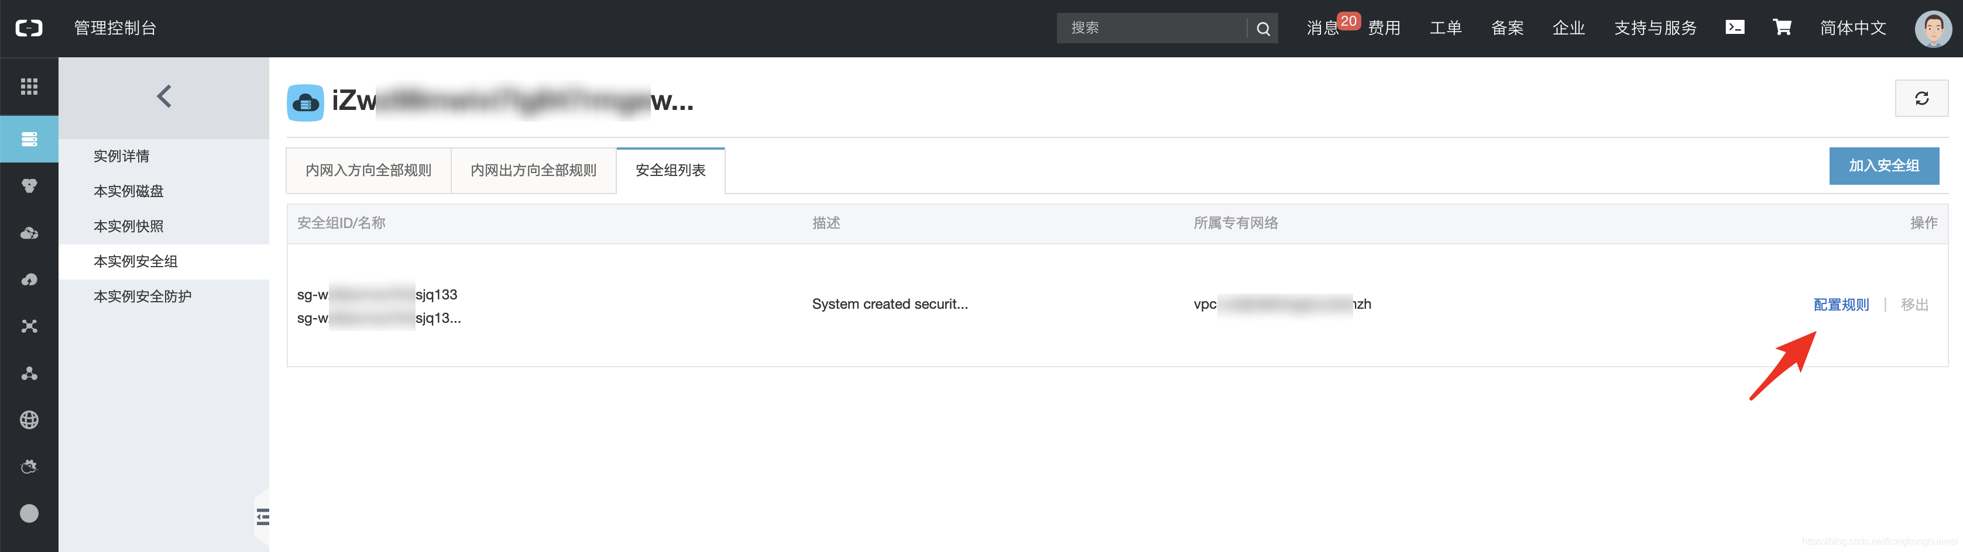Click the Alibaba Cloud logo icon

(29, 28)
